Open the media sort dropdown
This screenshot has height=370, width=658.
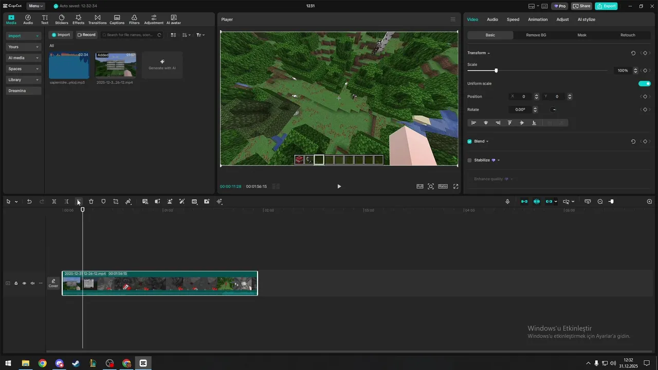pyautogui.click(x=186, y=35)
